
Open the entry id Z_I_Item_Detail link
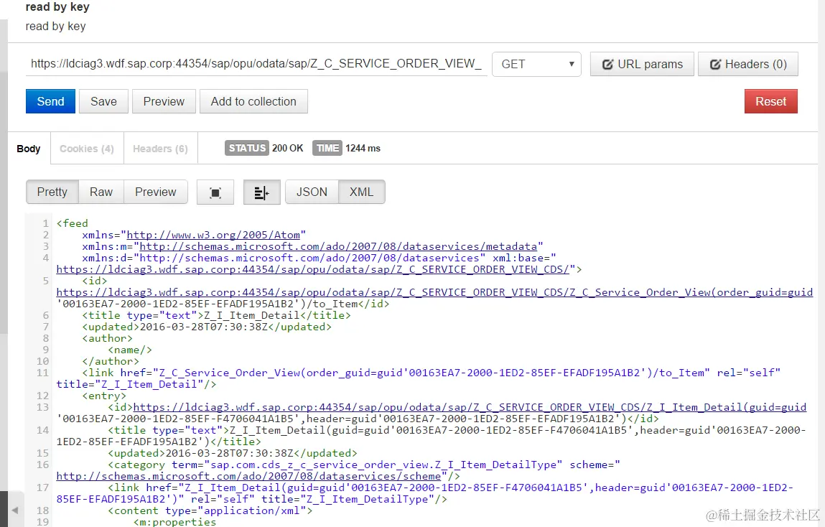click(470, 407)
